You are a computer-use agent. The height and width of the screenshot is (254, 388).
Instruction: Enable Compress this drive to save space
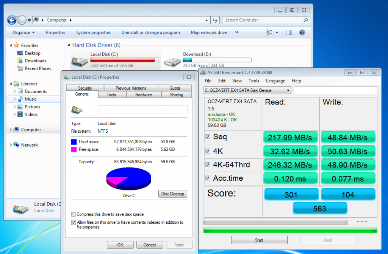pyautogui.click(x=74, y=214)
